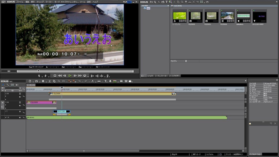This screenshot has width=279, height=157.
Task: Switch to ソースブラウザー tab
Action: click(174, 76)
